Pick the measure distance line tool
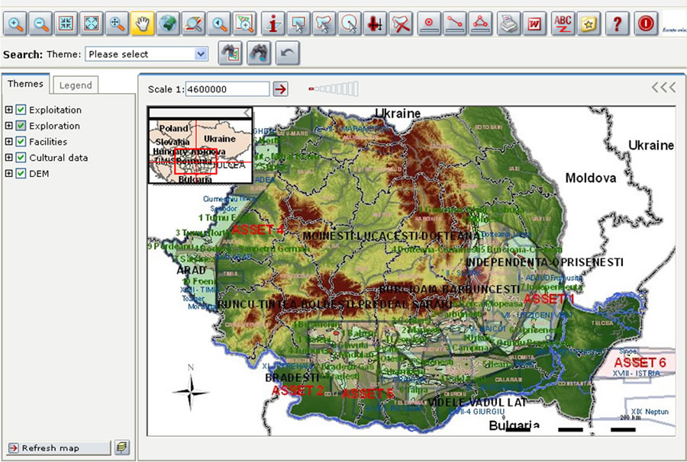 click(455, 23)
